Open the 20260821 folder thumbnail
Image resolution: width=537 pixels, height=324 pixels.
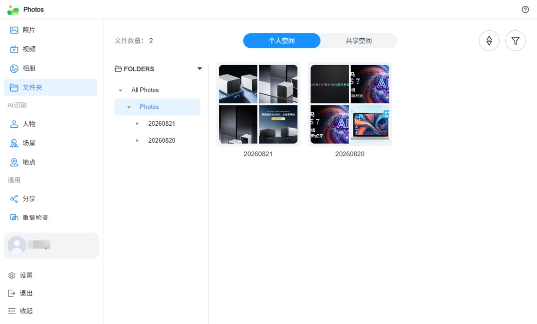click(x=258, y=104)
